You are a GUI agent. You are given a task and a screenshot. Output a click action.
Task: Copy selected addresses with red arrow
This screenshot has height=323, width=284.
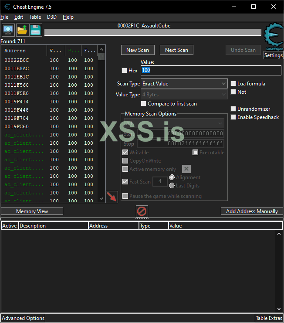(112, 197)
